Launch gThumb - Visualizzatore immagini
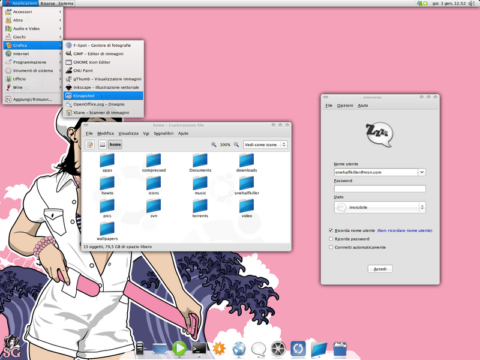480x360 pixels. click(103, 79)
